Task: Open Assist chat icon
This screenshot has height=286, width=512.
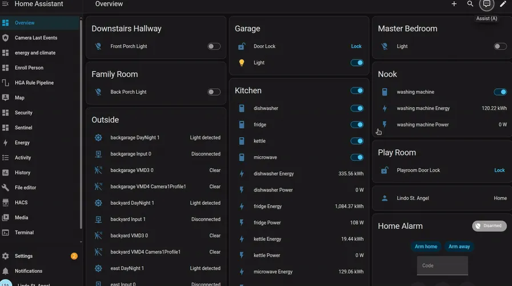Action: pyautogui.click(x=486, y=4)
